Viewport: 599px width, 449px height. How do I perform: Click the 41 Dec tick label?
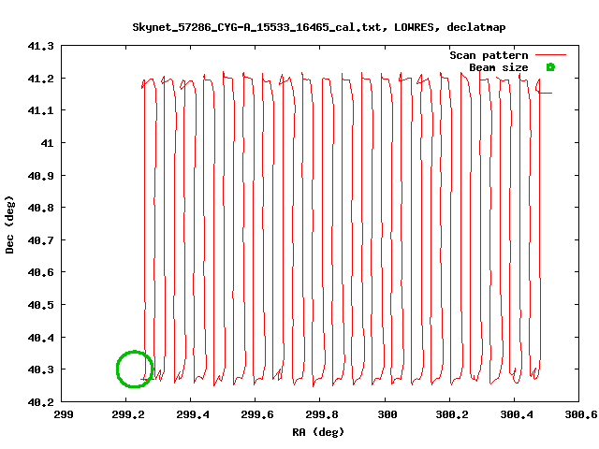click(48, 143)
